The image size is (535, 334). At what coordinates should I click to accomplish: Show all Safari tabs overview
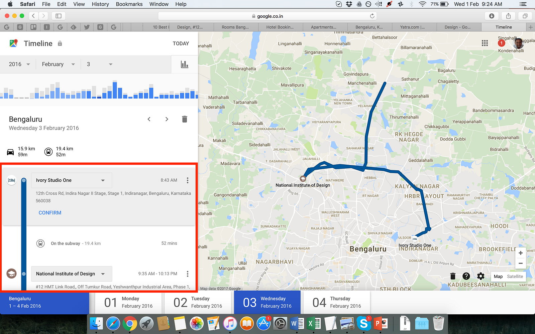pyautogui.click(x=525, y=16)
